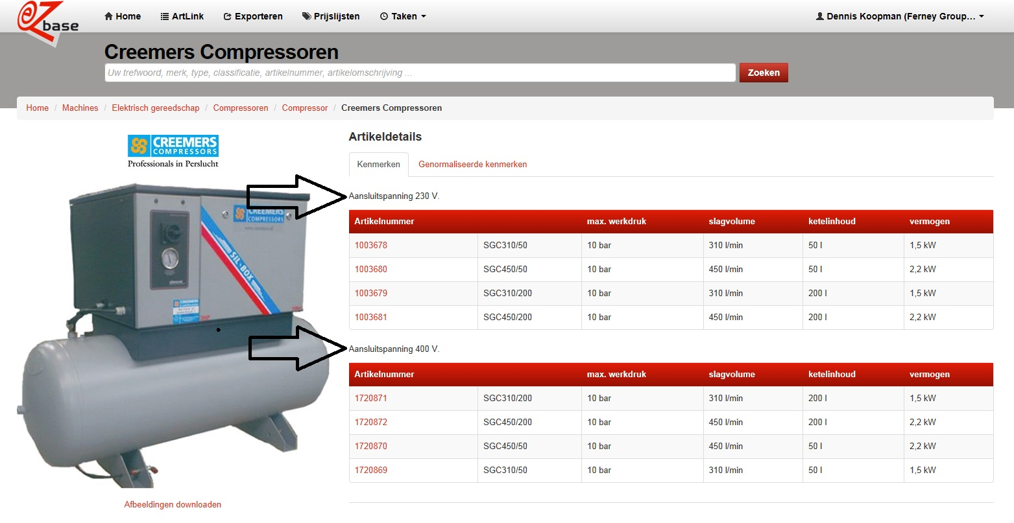The height and width of the screenshot is (523, 1014).
Task: Click the Creemers Compressors brand logo
Action: click(173, 151)
